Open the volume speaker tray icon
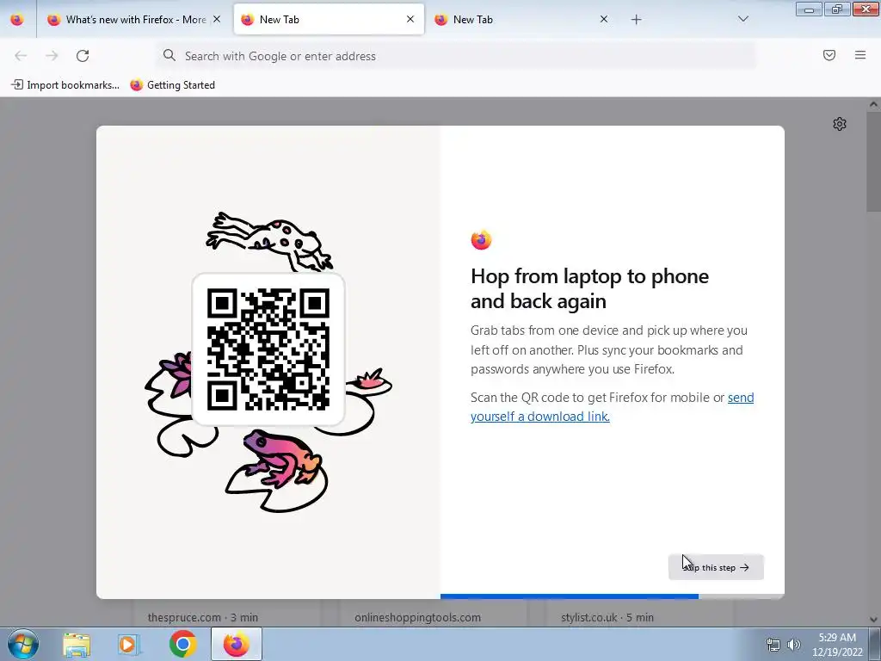Viewport: 881px width, 661px height. pyautogui.click(x=793, y=645)
